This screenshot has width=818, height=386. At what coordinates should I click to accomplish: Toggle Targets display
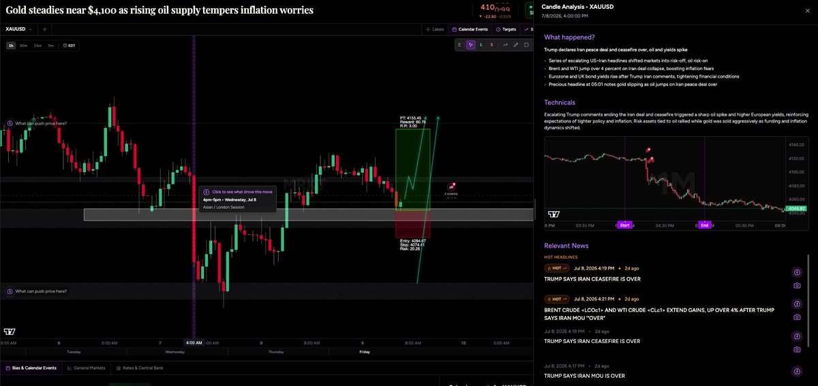[506, 29]
